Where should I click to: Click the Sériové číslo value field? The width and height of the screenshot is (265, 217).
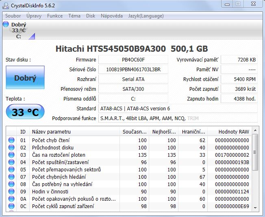(x=133, y=70)
